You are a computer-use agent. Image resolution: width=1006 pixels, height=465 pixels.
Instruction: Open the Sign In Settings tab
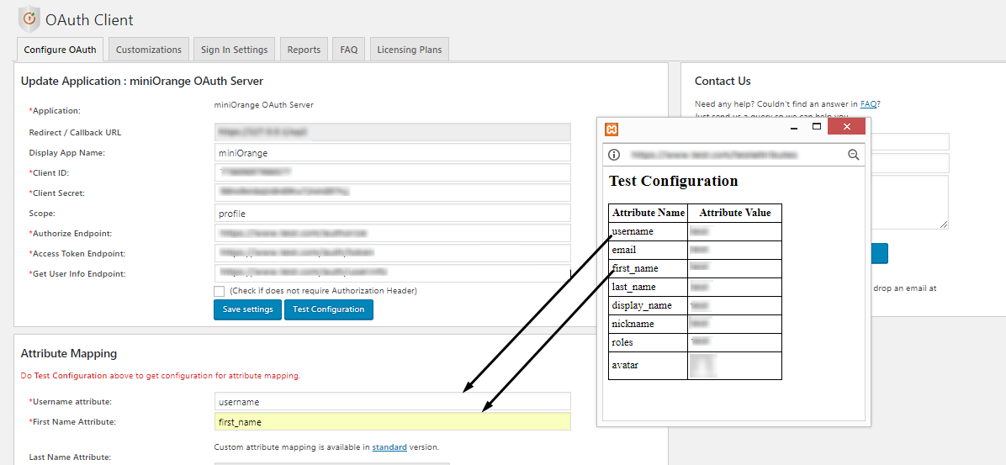click(x=234, y=50)
